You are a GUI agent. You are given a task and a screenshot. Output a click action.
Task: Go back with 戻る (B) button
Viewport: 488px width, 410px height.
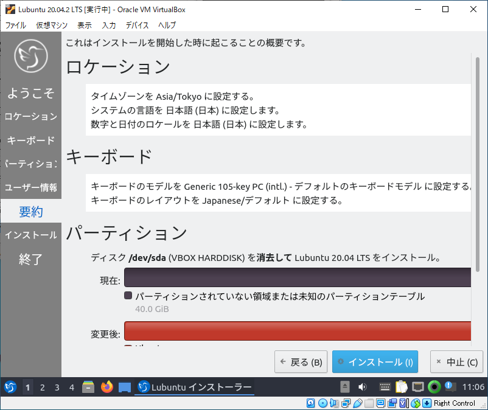tap(301, 362)
